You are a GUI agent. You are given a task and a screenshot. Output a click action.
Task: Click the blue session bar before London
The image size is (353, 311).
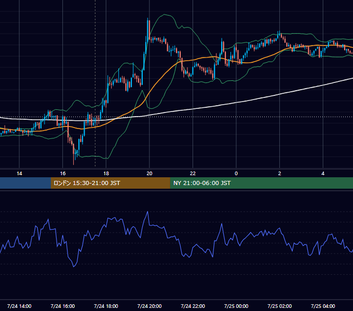25,183
